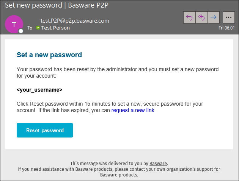Viewport: 239px width, 181px height.
Task: Click the Fri 06.01 received timestamp
Action: pos(226,28)
